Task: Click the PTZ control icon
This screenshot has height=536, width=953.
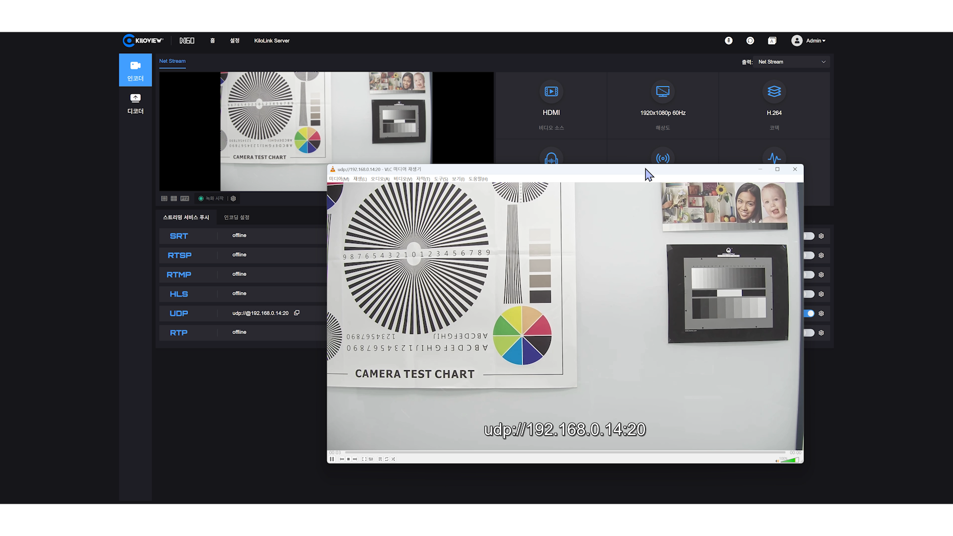Action: (185, 199)
